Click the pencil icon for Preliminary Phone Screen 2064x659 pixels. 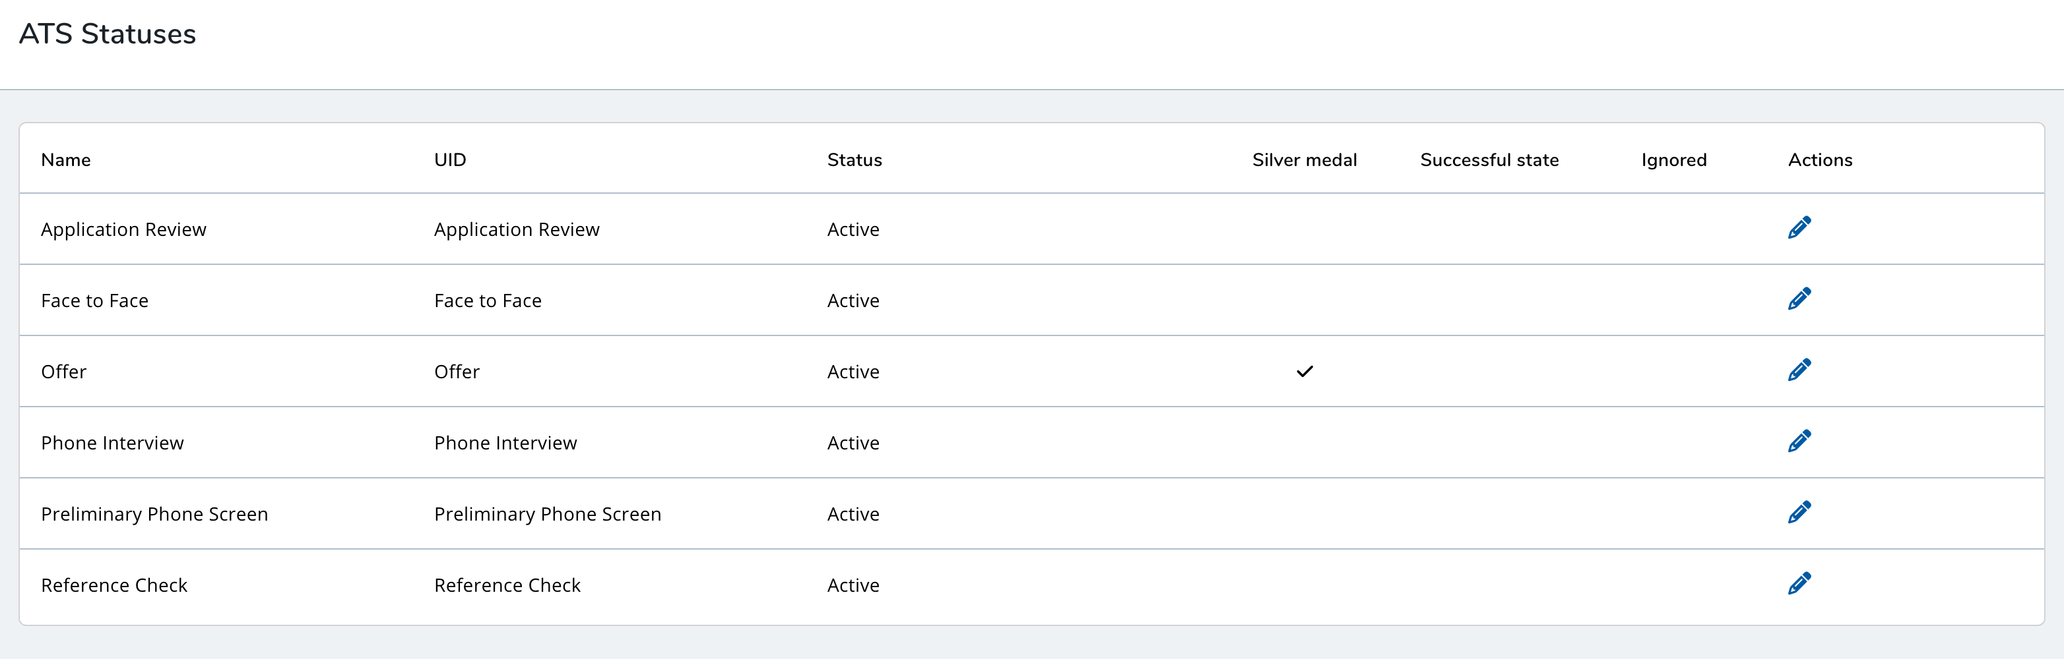(1799, 513)
